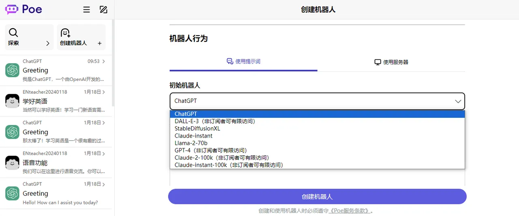Open chevron on the 语音功能 chat row
The height and width of the screenshot is (216, 519).
(x=104, y=154)
